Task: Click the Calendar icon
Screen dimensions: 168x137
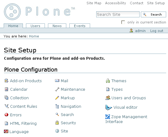Action: coord(6,89)
